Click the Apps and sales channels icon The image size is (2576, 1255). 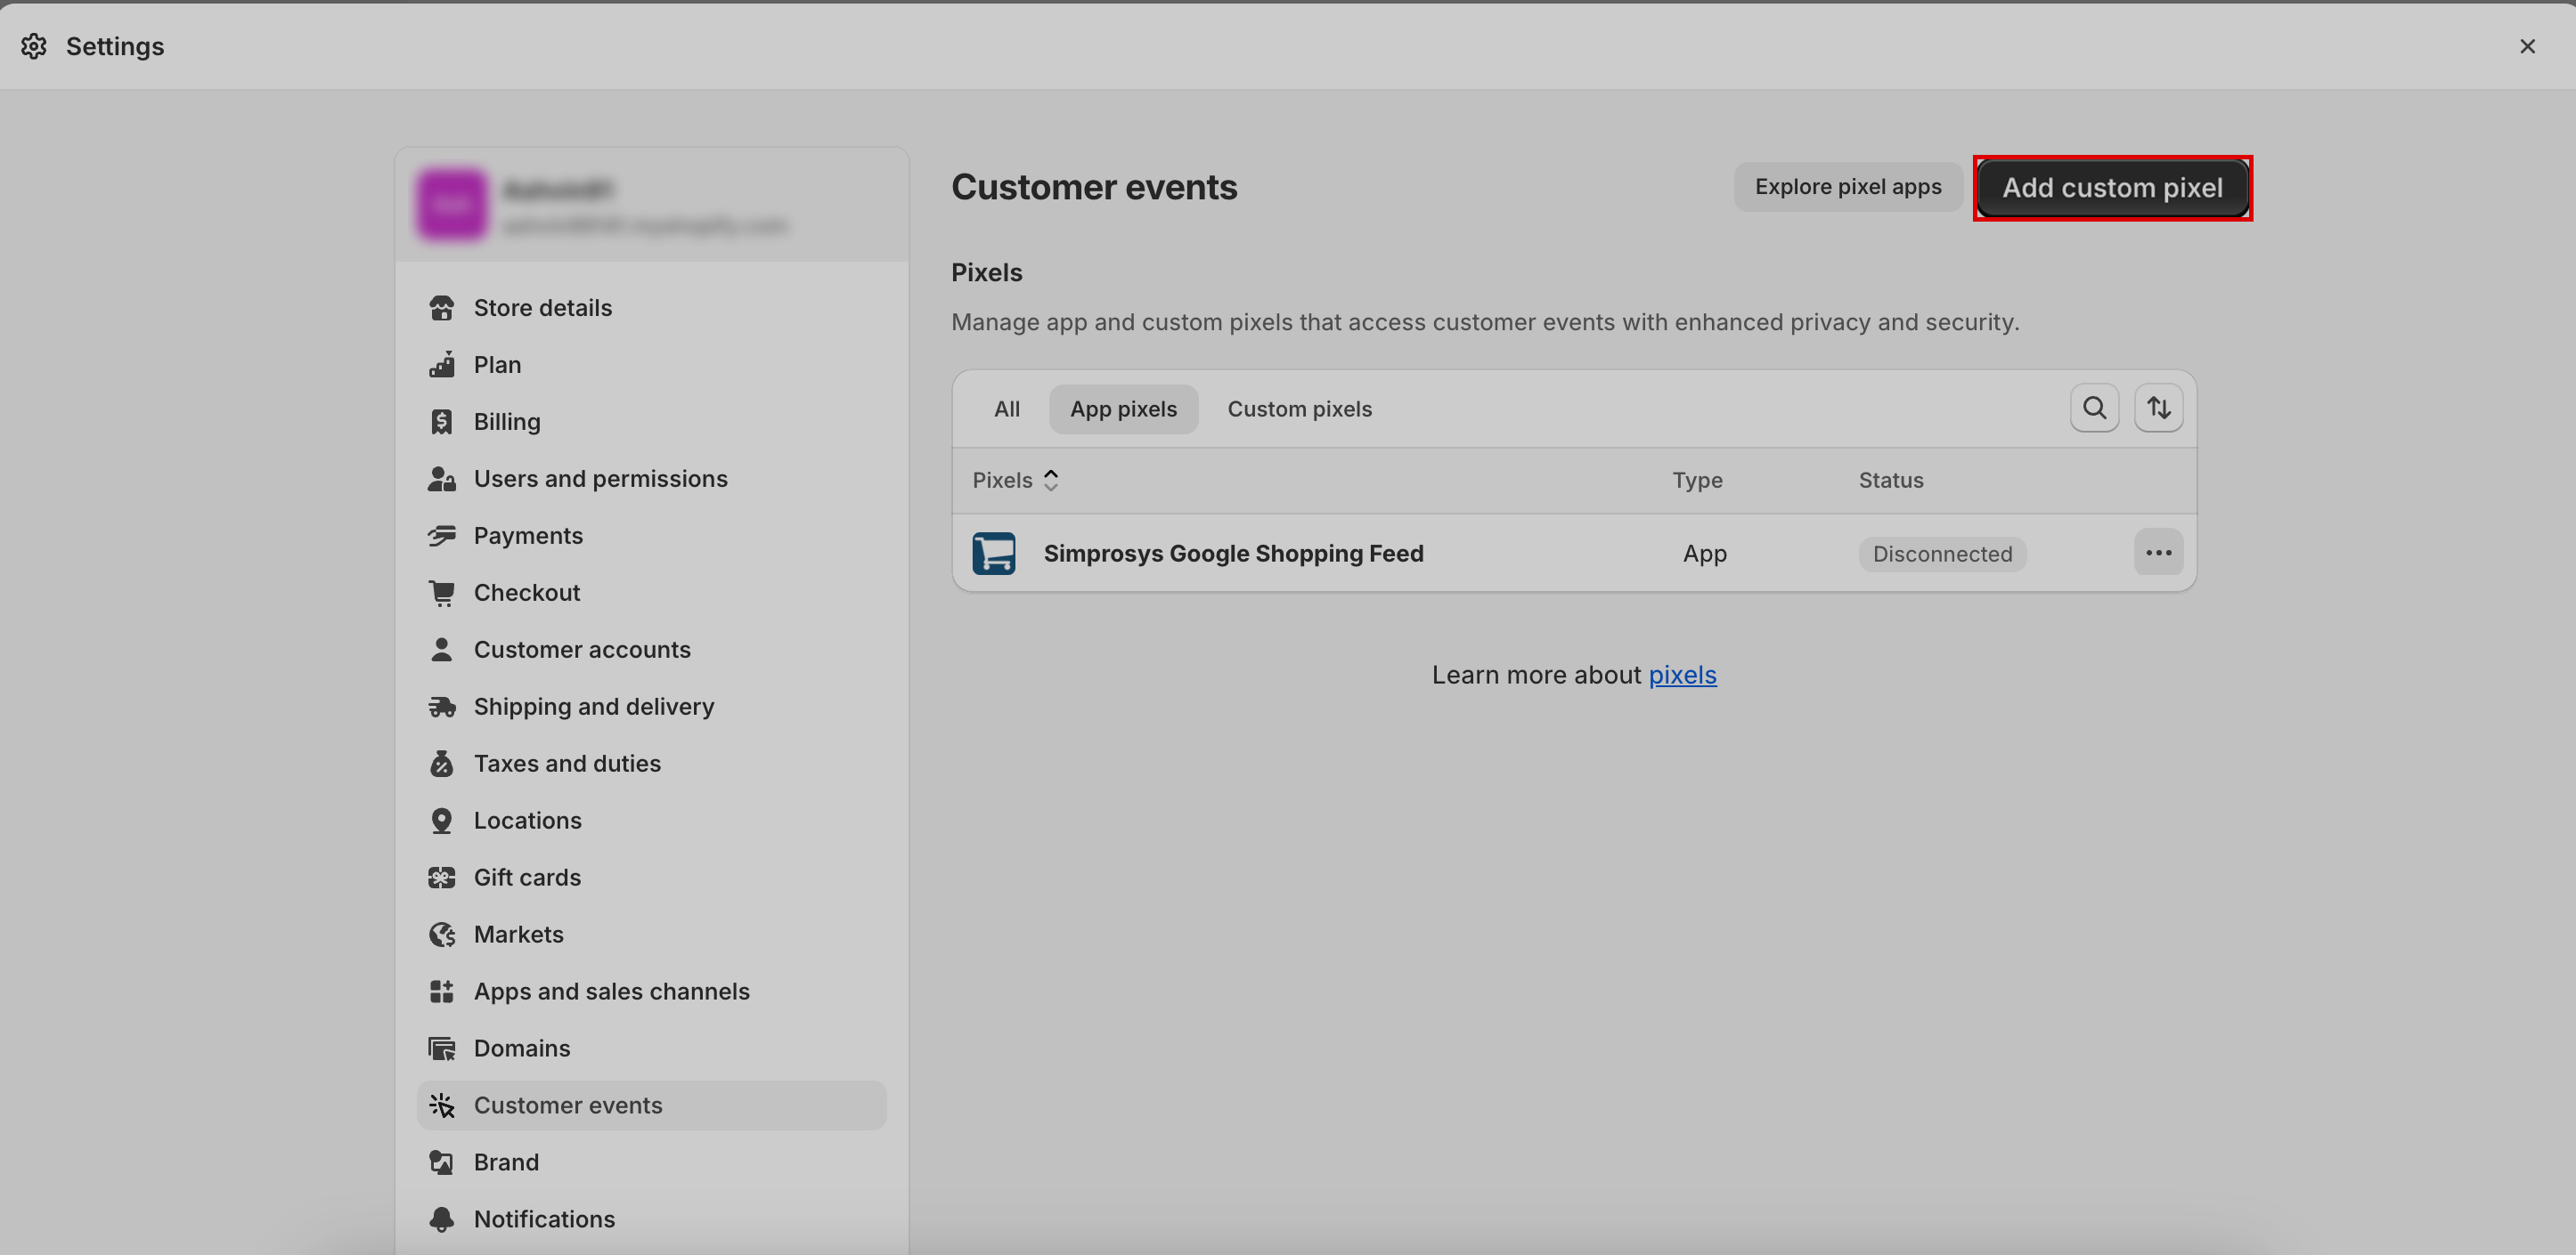(441, 992)
